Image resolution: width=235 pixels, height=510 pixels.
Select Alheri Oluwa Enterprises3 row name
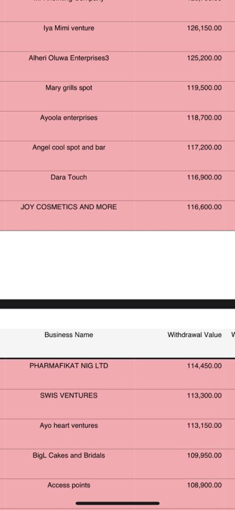pyautogui.click(x=69, y=58)
